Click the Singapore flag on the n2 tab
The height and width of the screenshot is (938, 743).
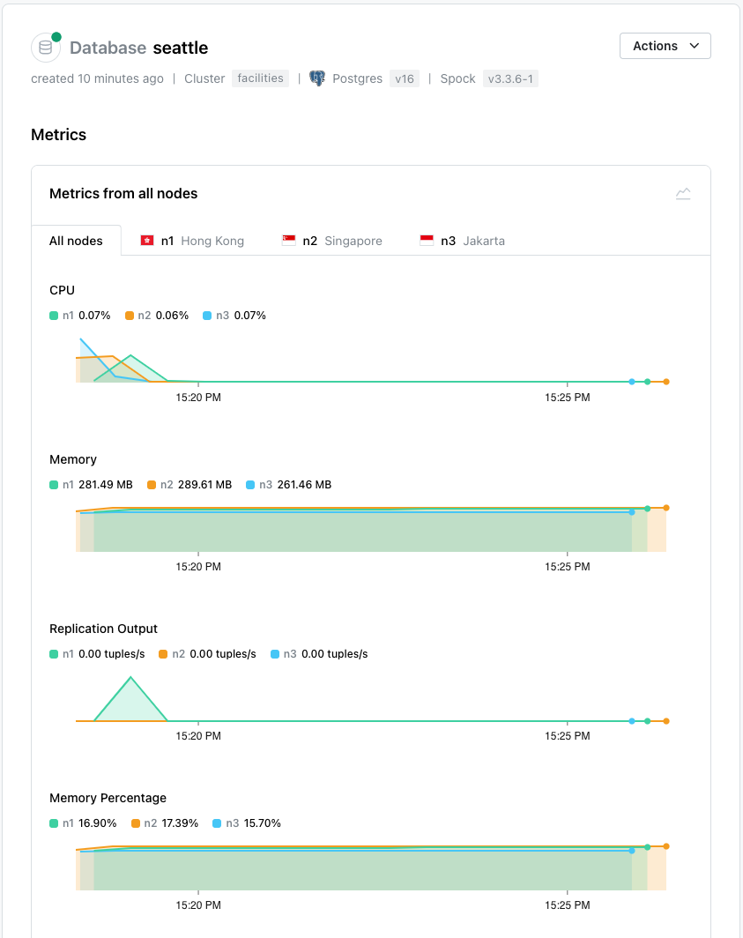(x=288, y=239)
